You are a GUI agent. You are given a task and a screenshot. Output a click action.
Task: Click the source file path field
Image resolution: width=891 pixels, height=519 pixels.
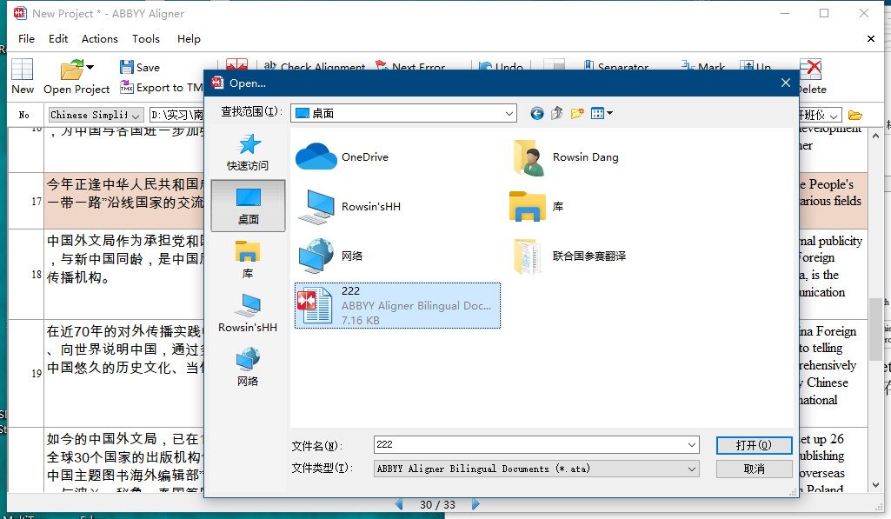click(x=176, y=115)
